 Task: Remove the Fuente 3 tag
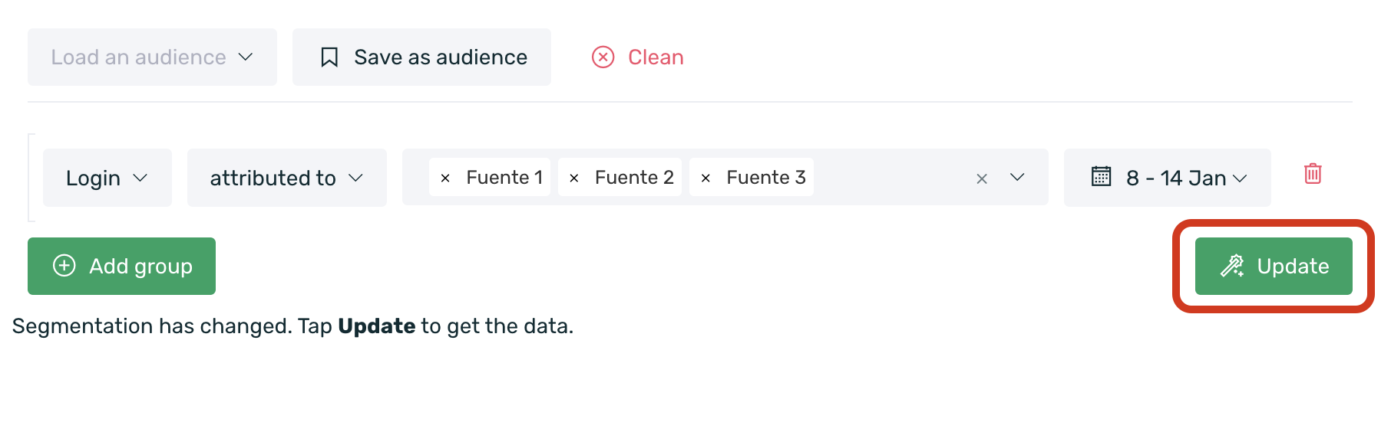705,178
